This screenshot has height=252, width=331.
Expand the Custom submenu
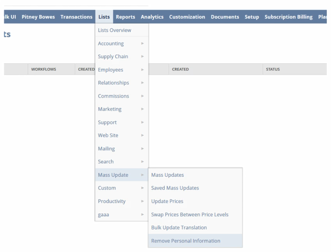[122, 188]
